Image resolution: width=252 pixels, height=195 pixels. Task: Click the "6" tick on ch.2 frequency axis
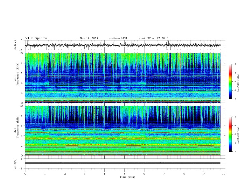(x=22, y=126)
